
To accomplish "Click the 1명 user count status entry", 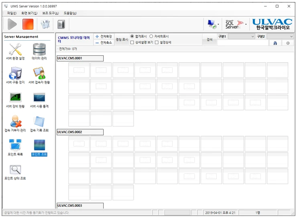I will (x=258, y=213).
